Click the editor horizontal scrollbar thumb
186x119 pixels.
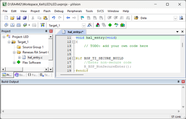[72, 75]
